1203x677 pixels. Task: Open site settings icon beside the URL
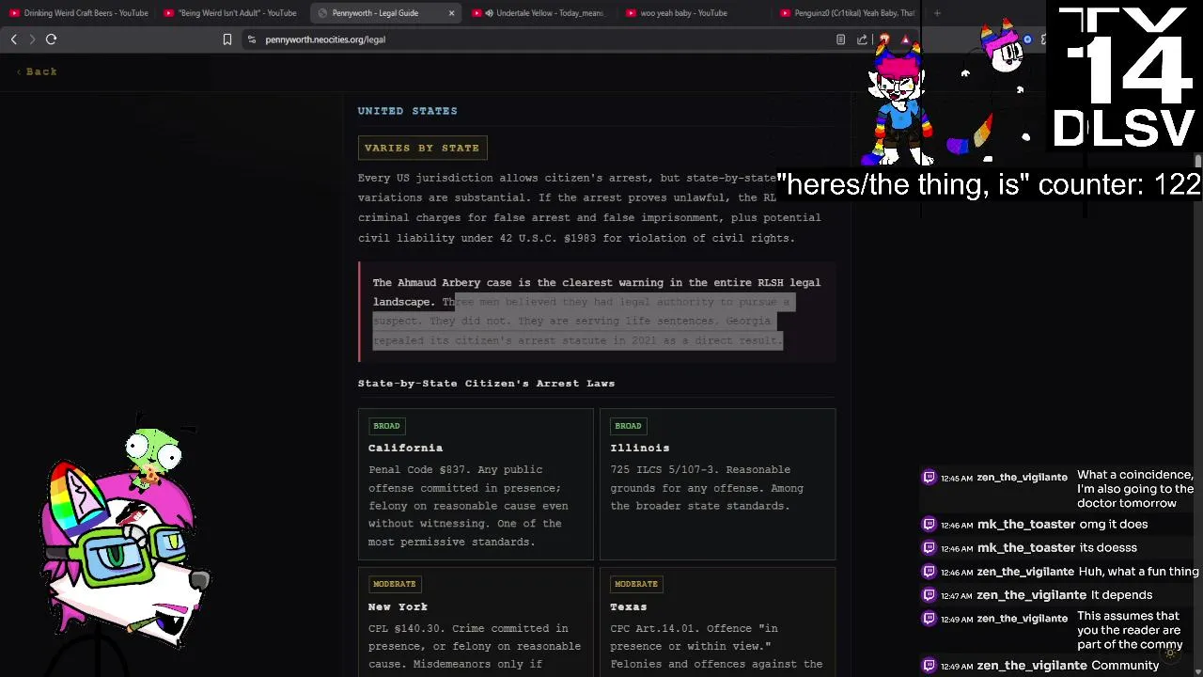[251, 39]
